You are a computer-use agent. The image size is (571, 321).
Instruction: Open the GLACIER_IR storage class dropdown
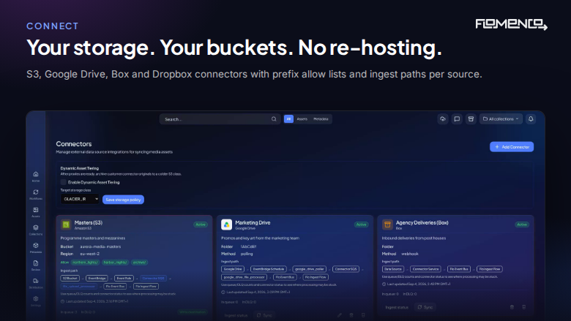(80, 199)
